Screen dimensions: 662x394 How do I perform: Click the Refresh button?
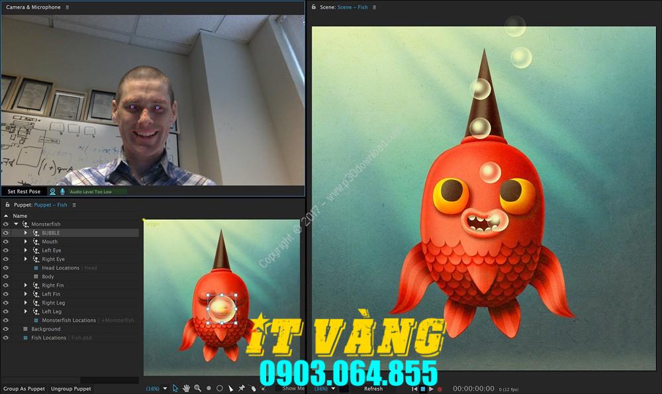pos(374,388)
